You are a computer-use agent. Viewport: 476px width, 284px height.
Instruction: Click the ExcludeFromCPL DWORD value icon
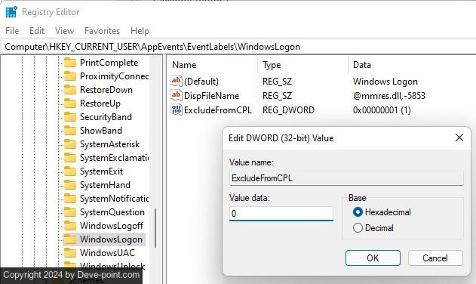[177, 110]
